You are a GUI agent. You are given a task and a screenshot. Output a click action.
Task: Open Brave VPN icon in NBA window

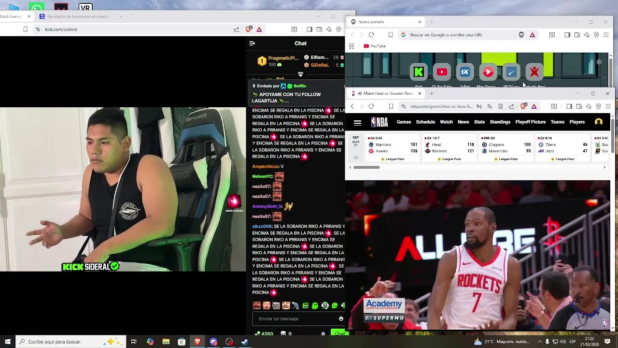(x=598, y=106)
